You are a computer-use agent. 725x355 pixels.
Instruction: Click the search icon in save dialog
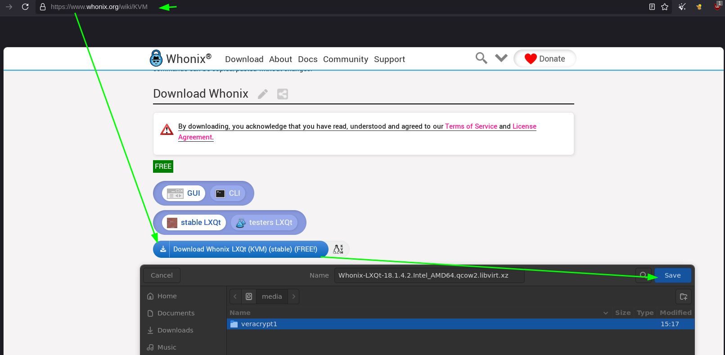[643, 275]
